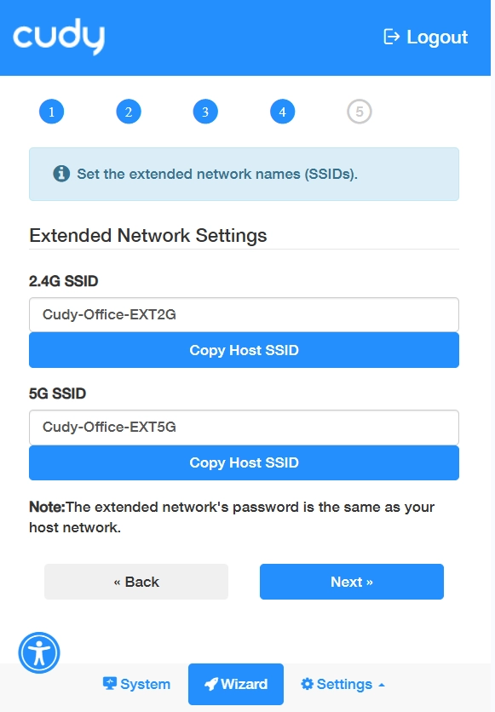Click the Wizard rocket icon

(x=211, y=684)
